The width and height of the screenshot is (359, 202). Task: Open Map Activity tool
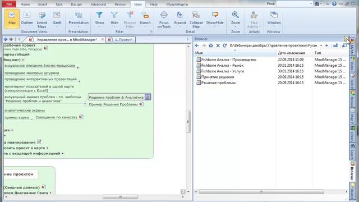[x=254, y=20]
